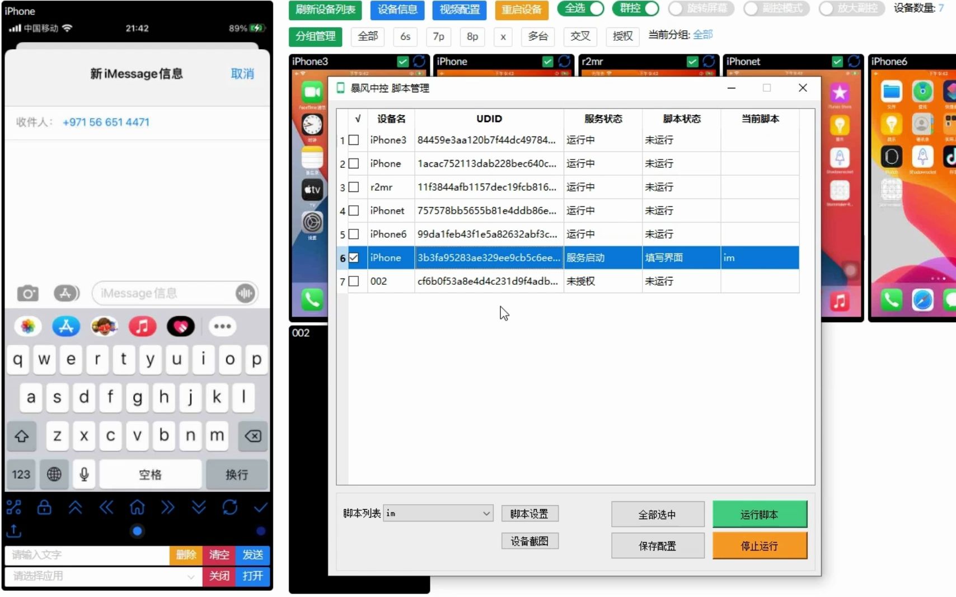The image size is (956, 597).
Task: Toggle the 全选 switch
Action: 581,8
